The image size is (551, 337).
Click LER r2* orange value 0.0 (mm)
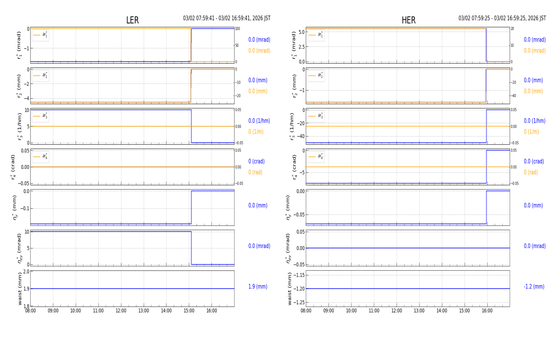click(258, 91)
